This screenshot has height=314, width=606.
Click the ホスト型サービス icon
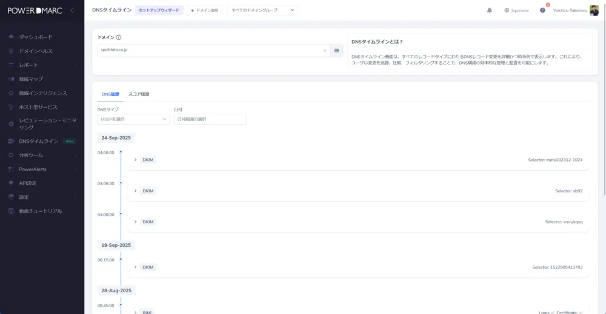point(11,107)
